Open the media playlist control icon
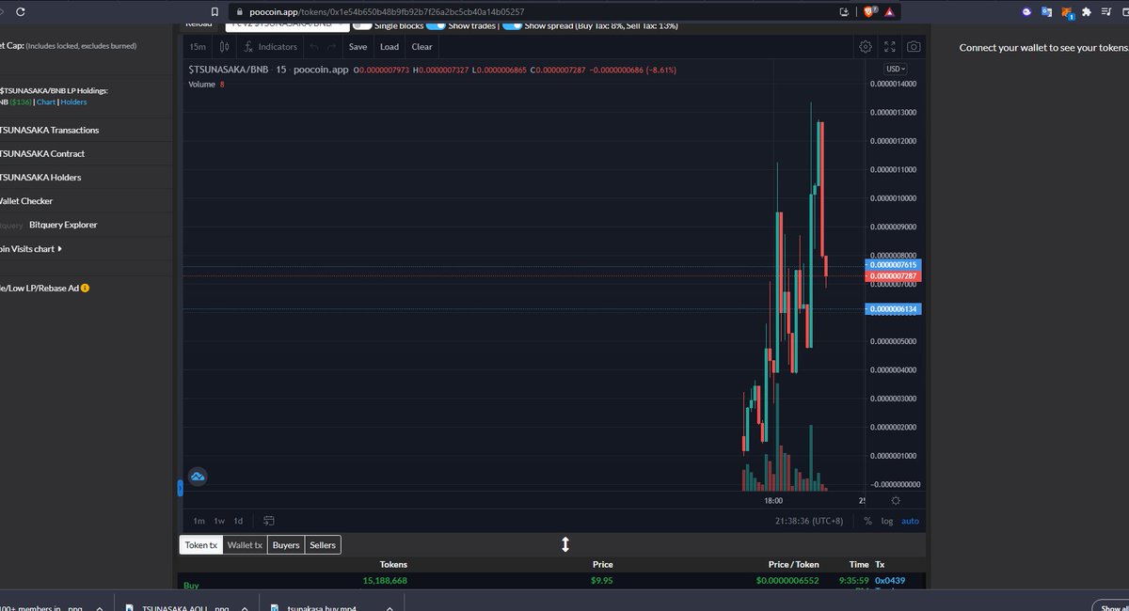The width and height of the screenshot is (1129, 611). point(1106,11)
